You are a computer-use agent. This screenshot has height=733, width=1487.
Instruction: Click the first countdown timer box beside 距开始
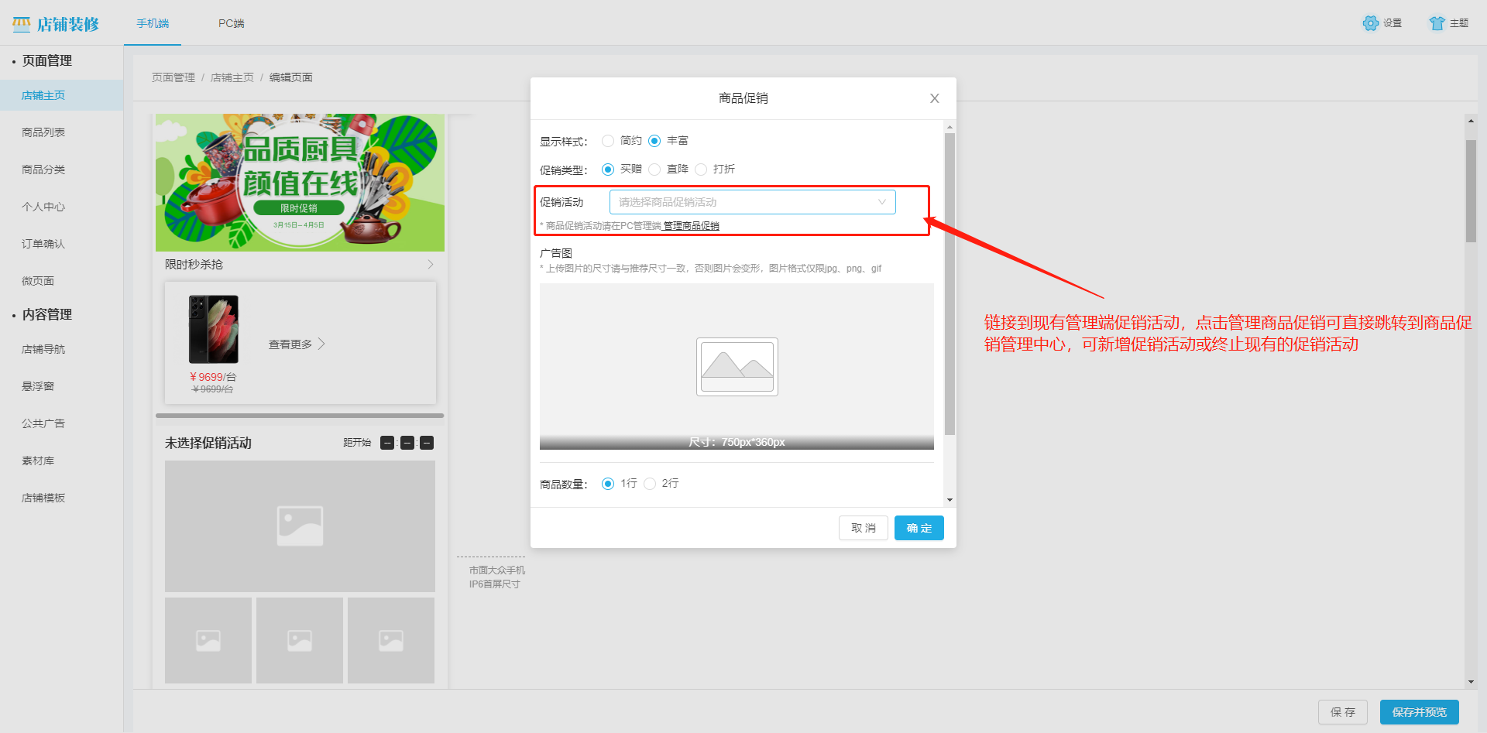(x=387, y=443)
